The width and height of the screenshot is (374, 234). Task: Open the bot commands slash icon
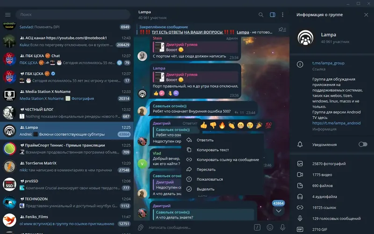click(257, 227)
